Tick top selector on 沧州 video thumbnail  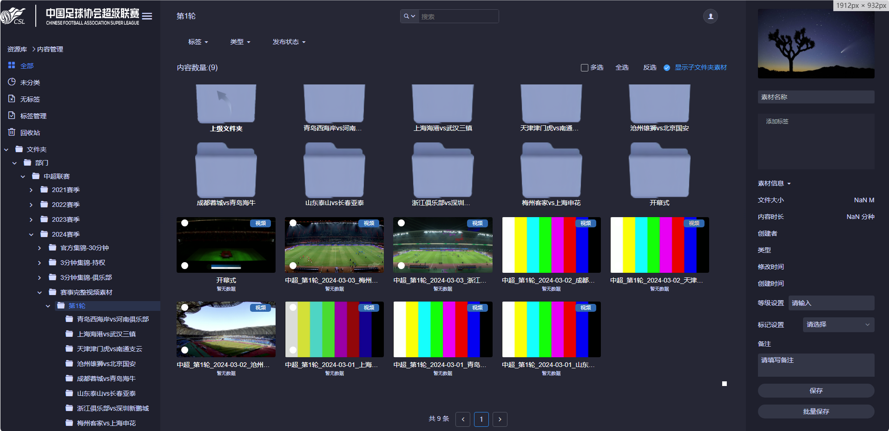tap(184, 308)
